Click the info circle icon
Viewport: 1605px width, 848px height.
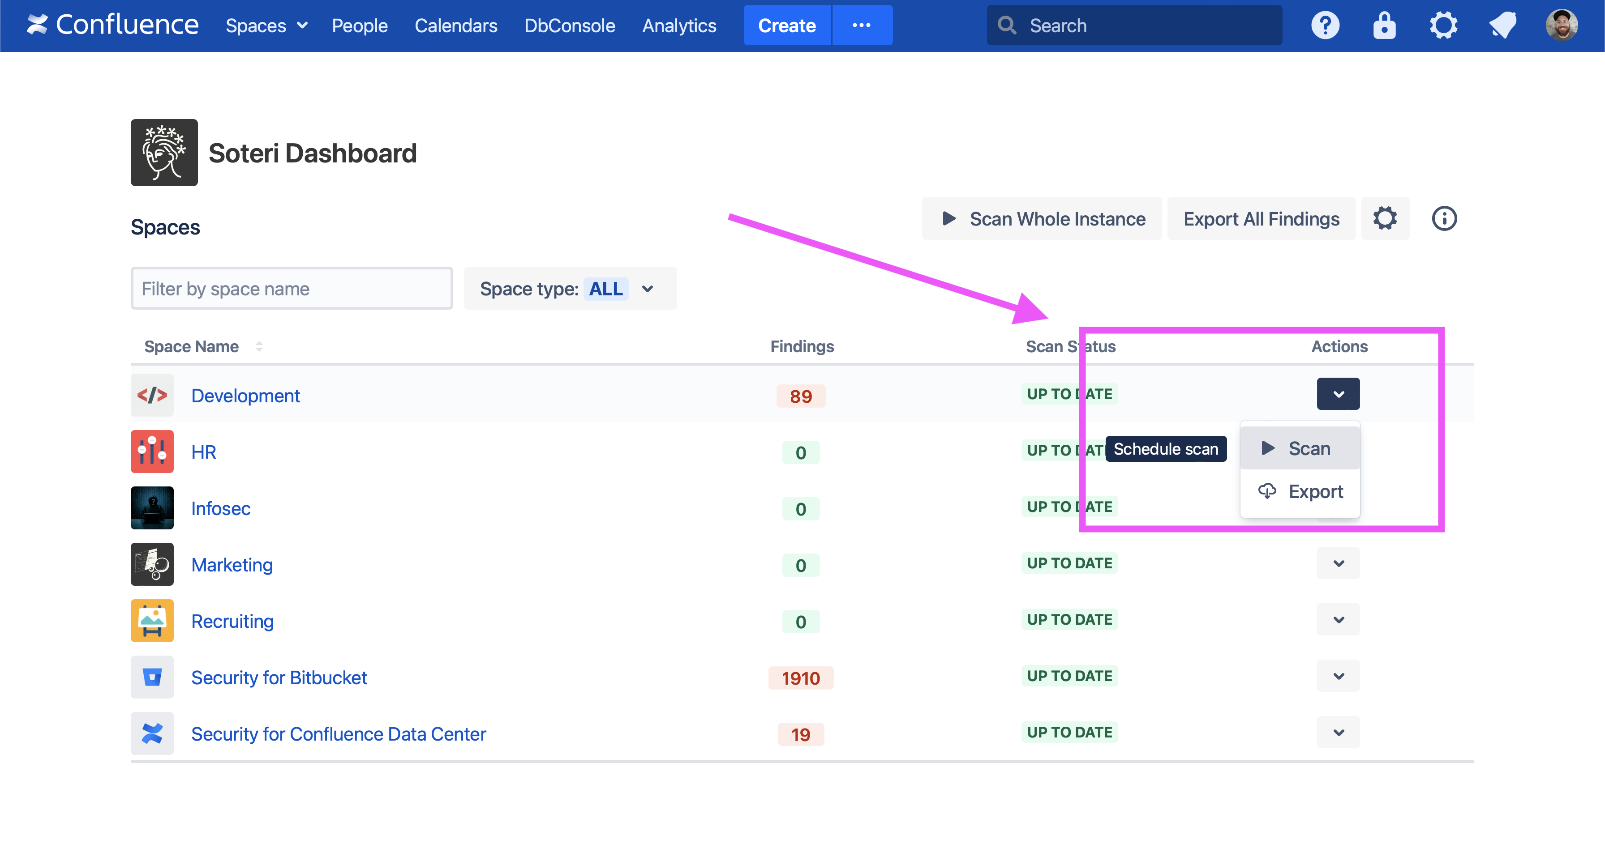tap(1444, 218)
